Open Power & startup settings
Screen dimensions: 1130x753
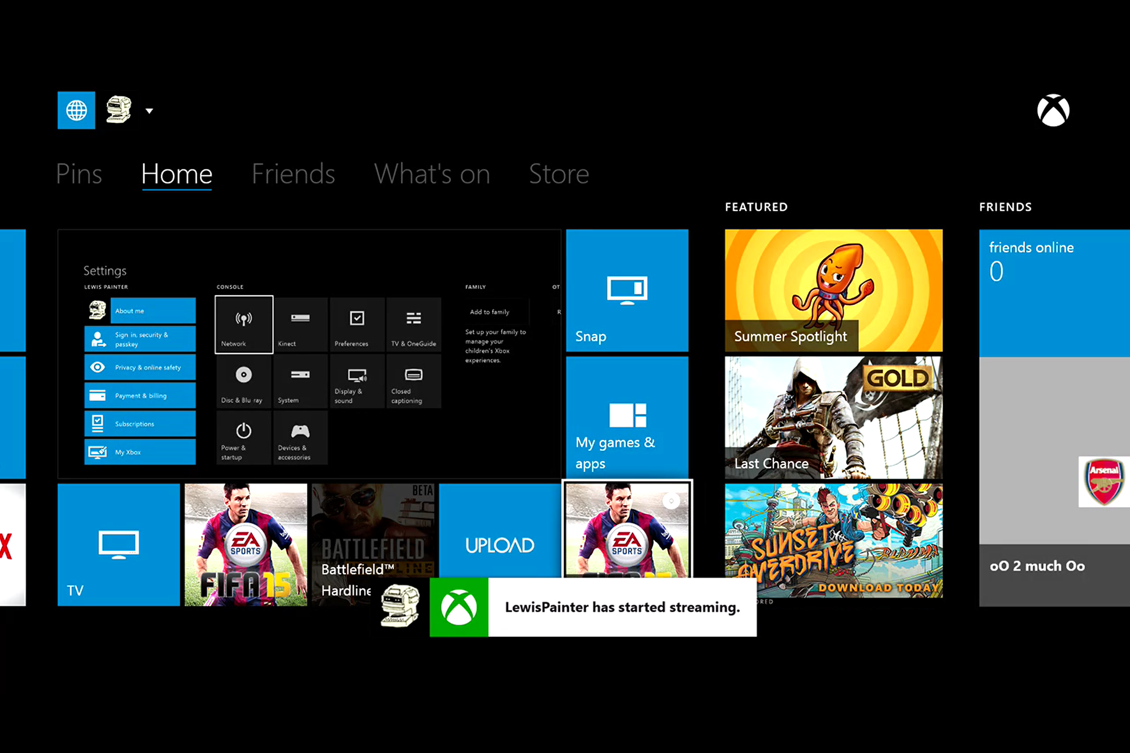[x=244, y=438]
